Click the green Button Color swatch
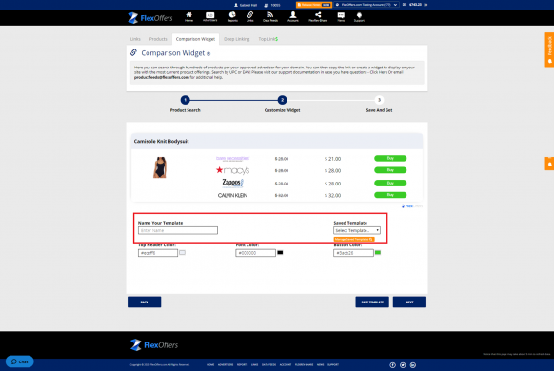 click(x=378, y=253)
